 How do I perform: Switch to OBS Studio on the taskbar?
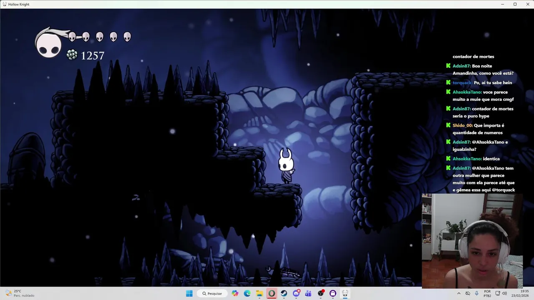321,293
